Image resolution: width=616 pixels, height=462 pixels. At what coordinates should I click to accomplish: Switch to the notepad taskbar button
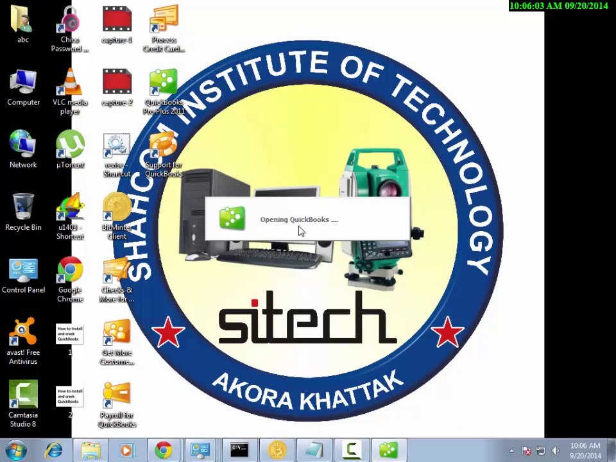tap(314, 450)
